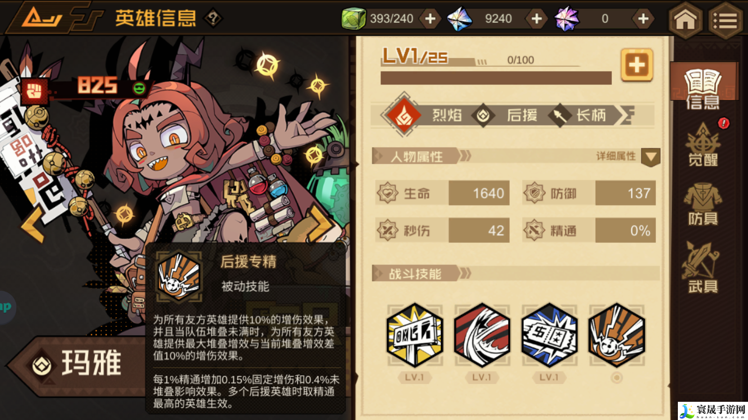
Task: Add more crystal currency of 9240
Action: [537, 19]
